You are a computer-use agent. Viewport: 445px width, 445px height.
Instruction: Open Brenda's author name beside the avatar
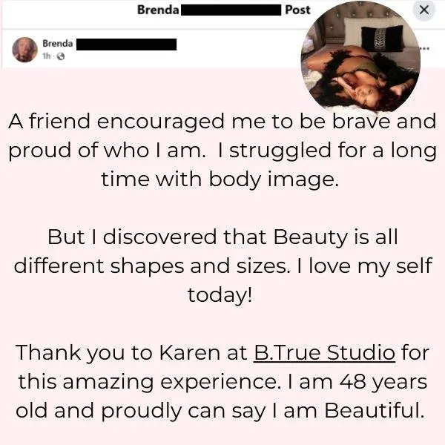(58, 44)
